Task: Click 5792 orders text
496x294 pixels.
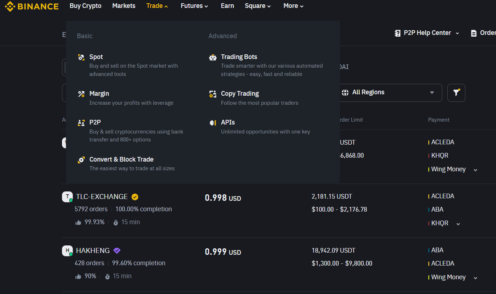Action: 91,209
